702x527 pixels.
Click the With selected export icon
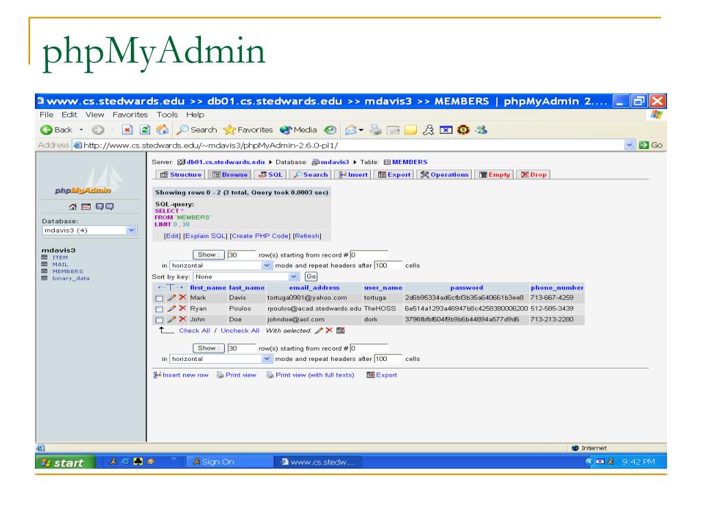pos(341,330)
